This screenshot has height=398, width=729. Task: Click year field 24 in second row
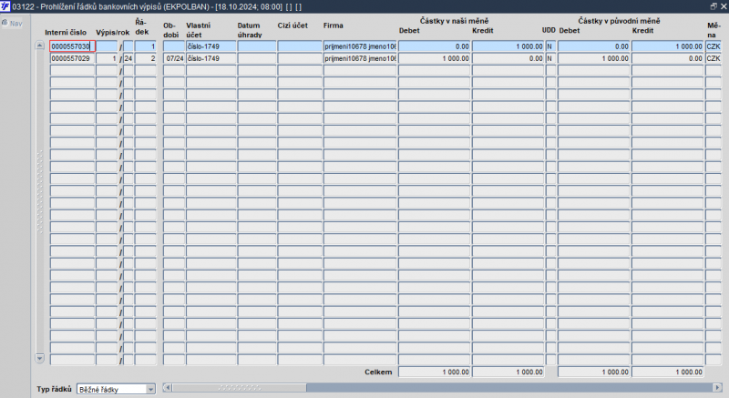pos(128,58)
